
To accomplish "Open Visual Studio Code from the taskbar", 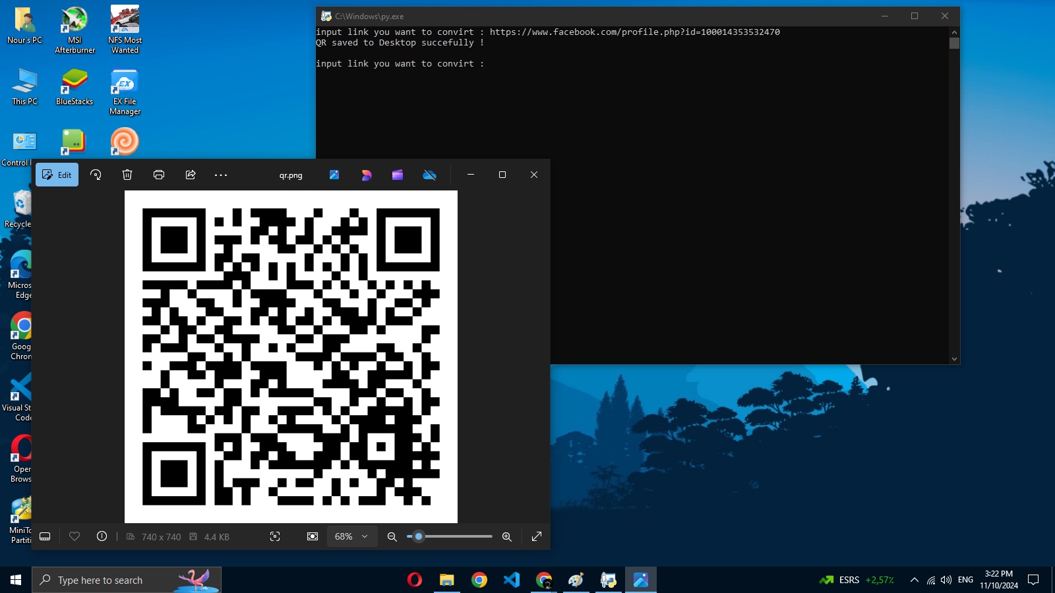I will point(512,580).
